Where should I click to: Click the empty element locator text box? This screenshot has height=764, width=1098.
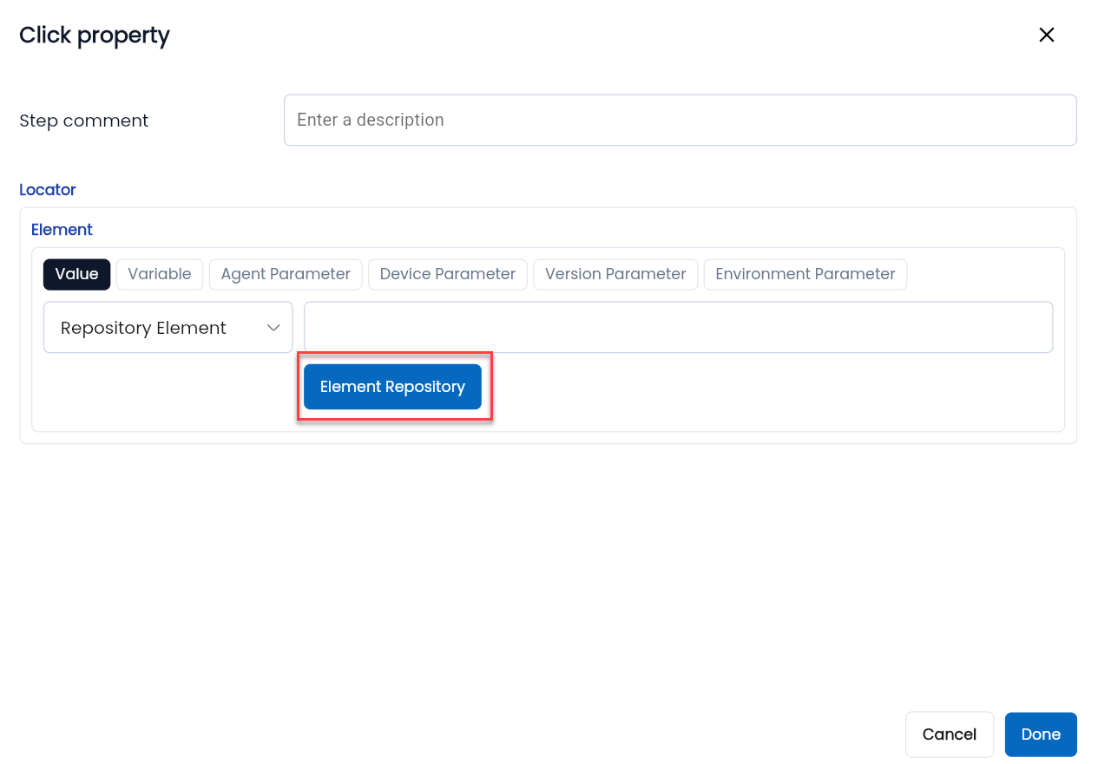679,327
